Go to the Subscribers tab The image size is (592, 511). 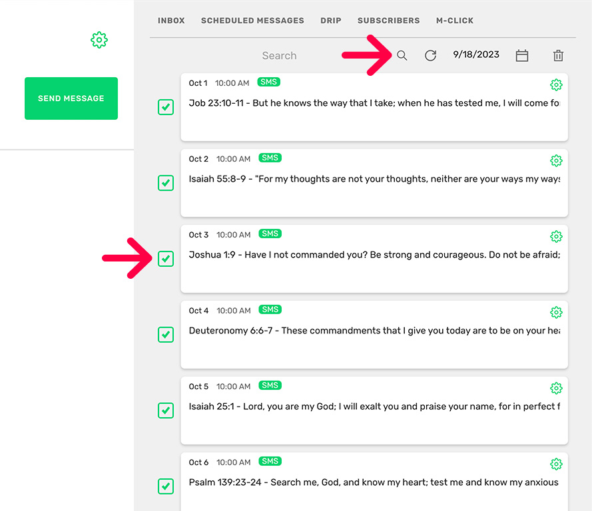click(x=388, y=21)
